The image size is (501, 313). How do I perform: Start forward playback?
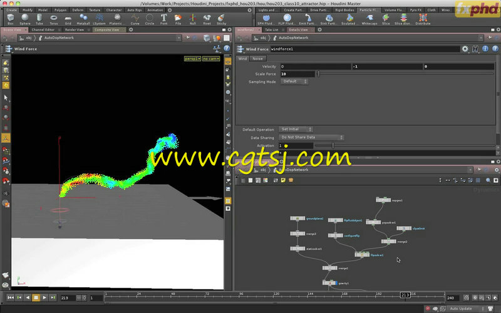pyautogui.click(x=44, y=298)
